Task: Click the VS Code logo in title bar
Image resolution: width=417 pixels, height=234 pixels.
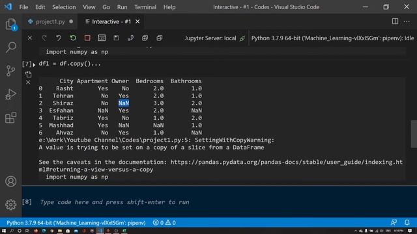Action: 8,6
